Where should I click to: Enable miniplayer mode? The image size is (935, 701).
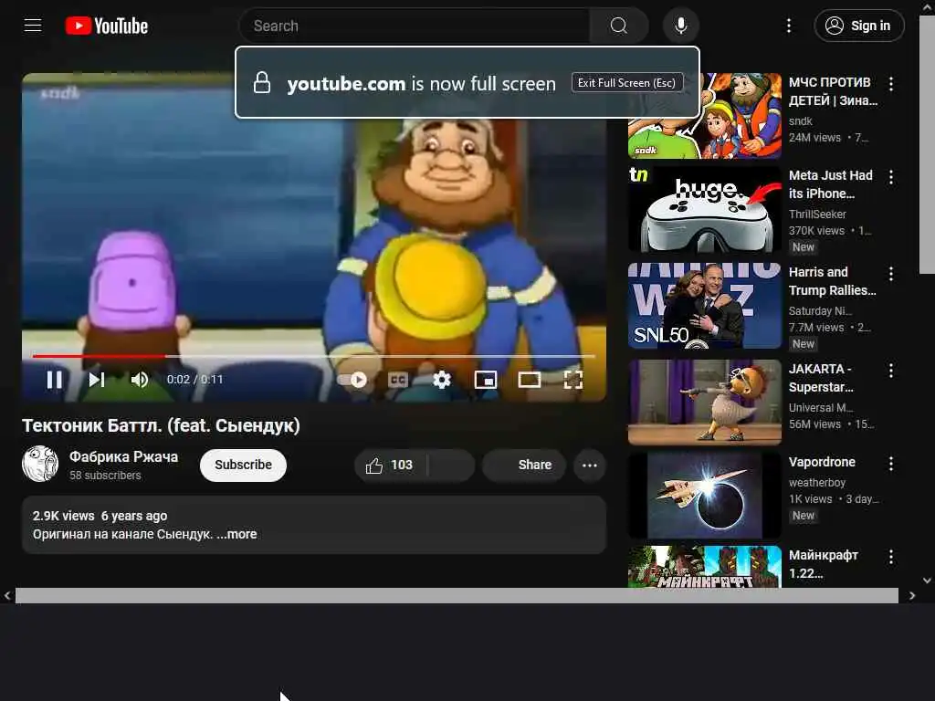[486, 380]
